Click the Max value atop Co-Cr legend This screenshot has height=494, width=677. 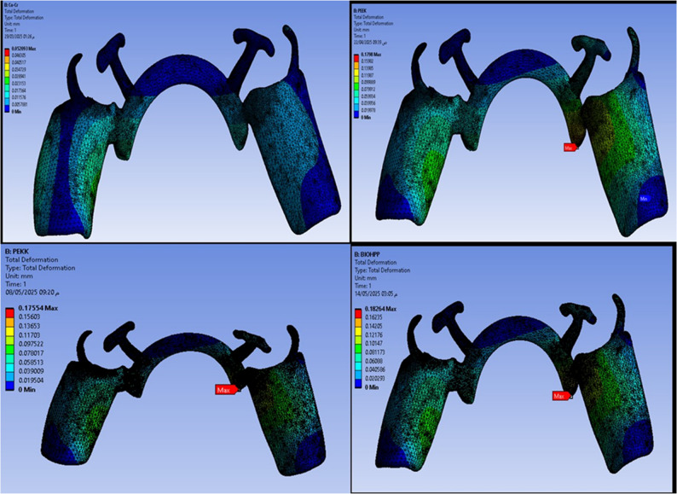24,49
